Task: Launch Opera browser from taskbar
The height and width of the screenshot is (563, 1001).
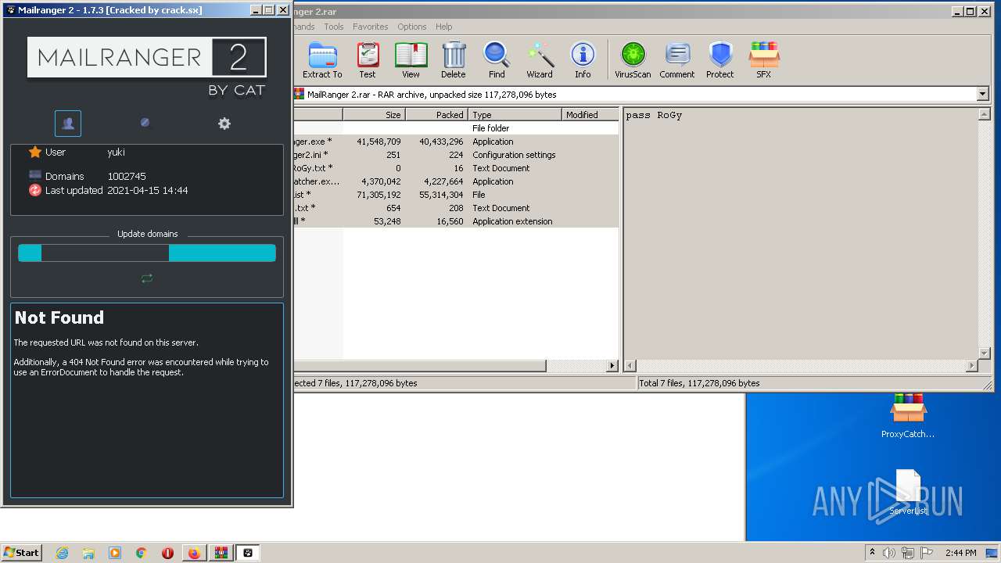Action: (x=167, y=553)
